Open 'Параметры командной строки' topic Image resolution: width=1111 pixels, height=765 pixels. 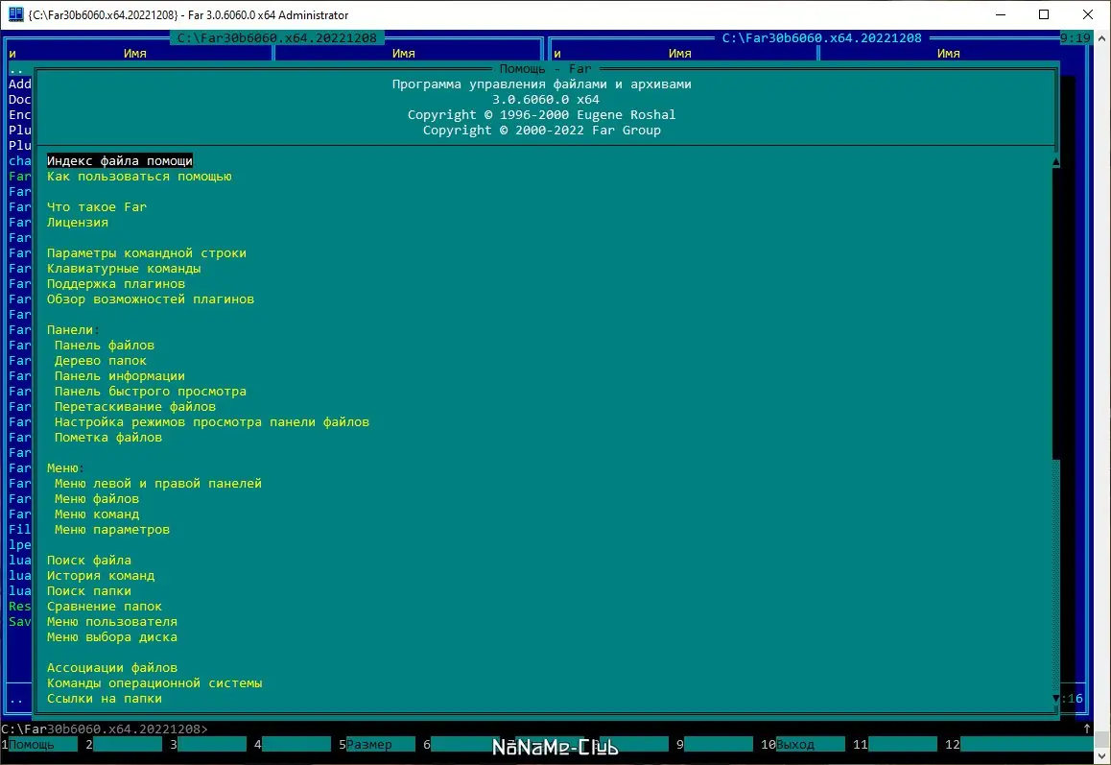click(147, 253)
